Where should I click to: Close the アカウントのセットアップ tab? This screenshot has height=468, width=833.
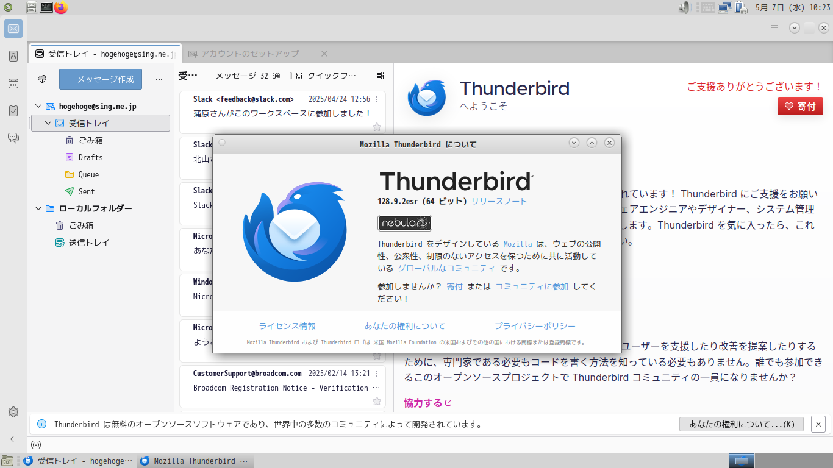click(324, 54)
